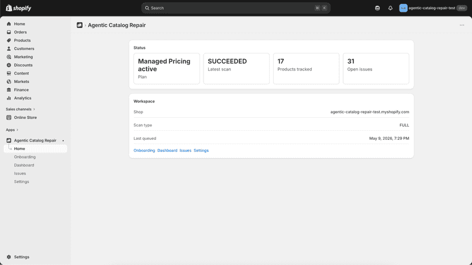Click the Customers person icon
The height and width of the screenshot is (265, 472).
[9, 49]
